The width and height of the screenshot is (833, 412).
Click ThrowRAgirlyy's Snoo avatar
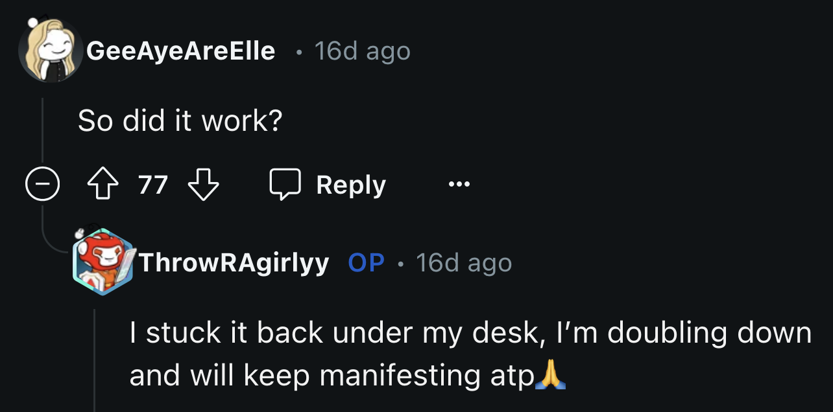pyautogui.click(x=104, y=262)
